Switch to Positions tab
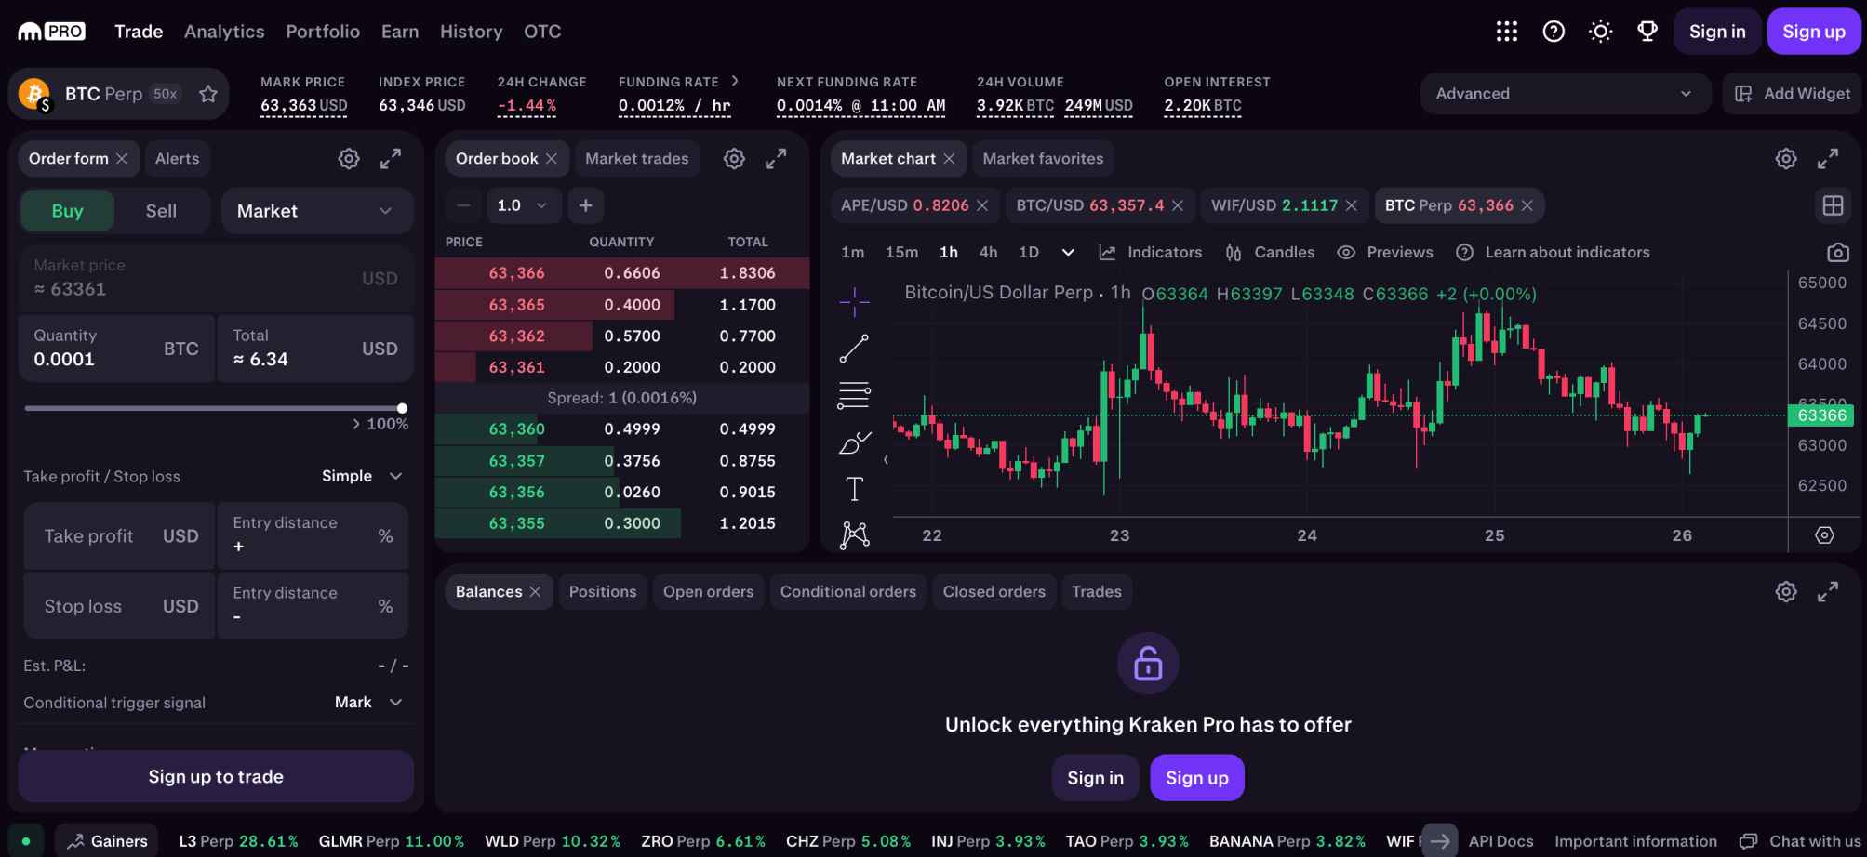This screenshot has height=857, width=1867. [603, 592]
